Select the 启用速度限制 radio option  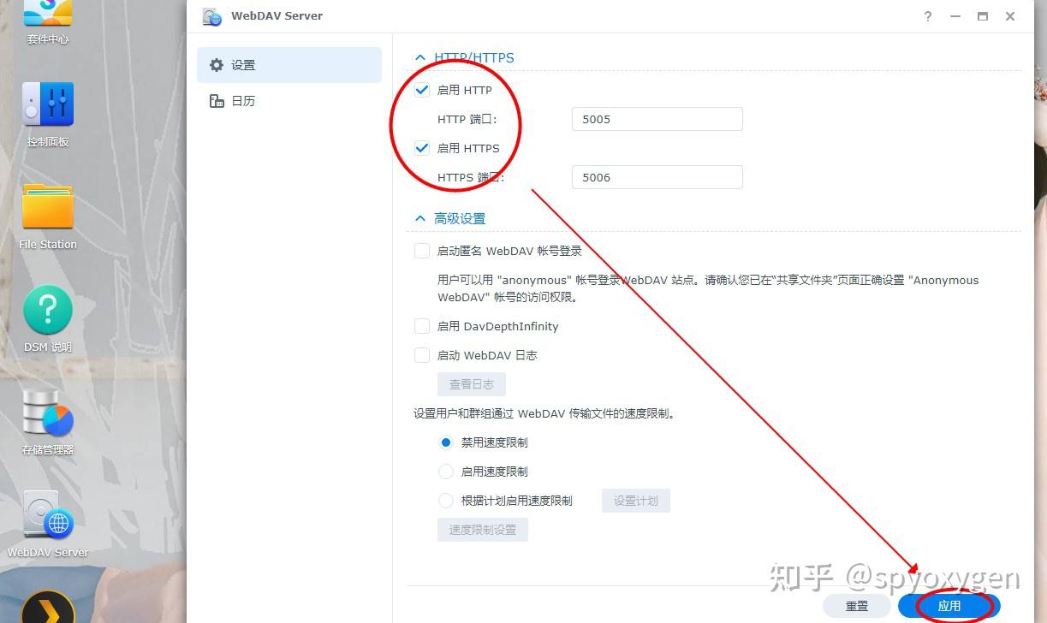(445, 471)
